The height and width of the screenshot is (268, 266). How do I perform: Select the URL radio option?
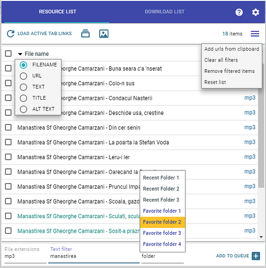coord(24,76)
